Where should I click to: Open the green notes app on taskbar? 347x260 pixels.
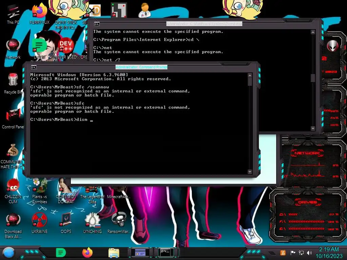click(x=61, y=253)
